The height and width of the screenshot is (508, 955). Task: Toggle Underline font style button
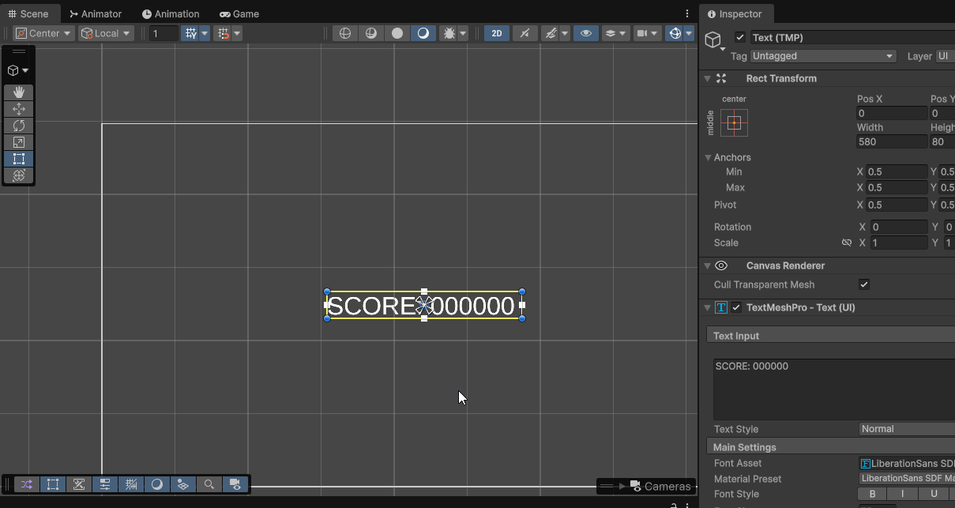934,494
